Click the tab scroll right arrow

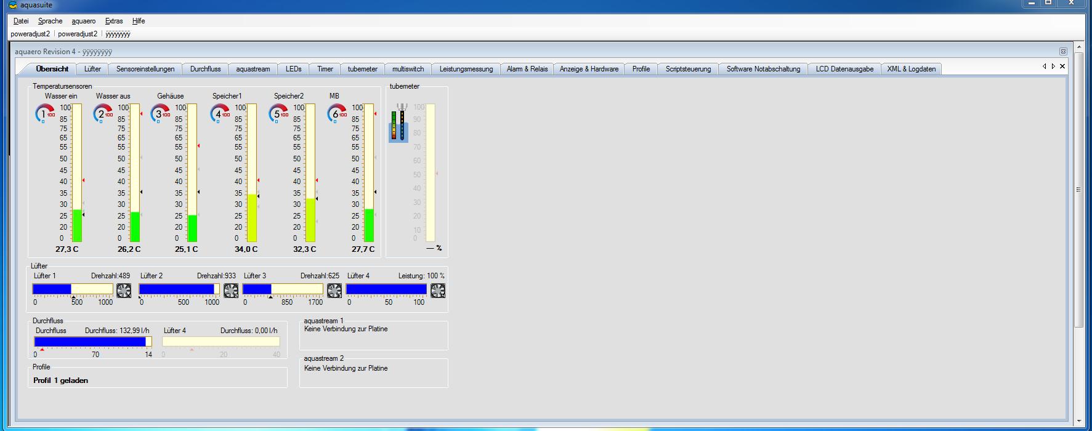tap(1053, 66)
